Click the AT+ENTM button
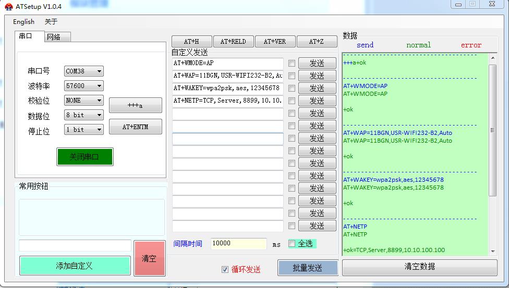This screenshot has width=509, height=288. [135, 127]
